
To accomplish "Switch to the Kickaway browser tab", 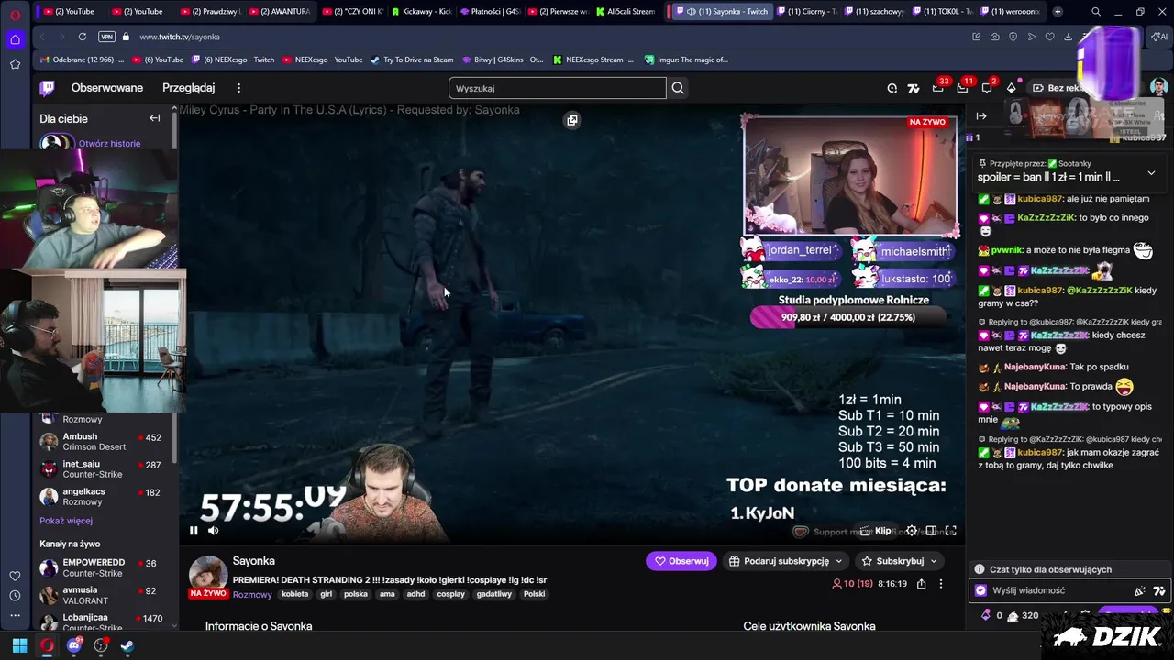I will click(421, 12).
